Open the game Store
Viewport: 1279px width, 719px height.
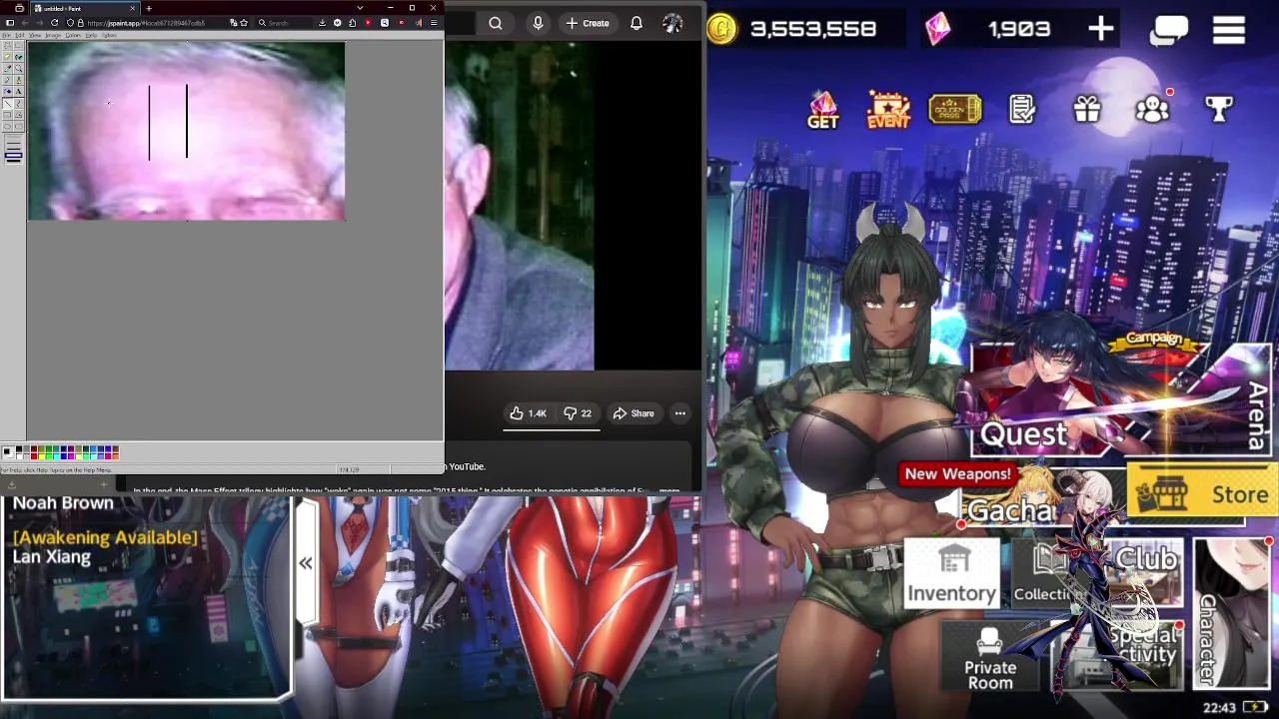tap(1203, 493)
